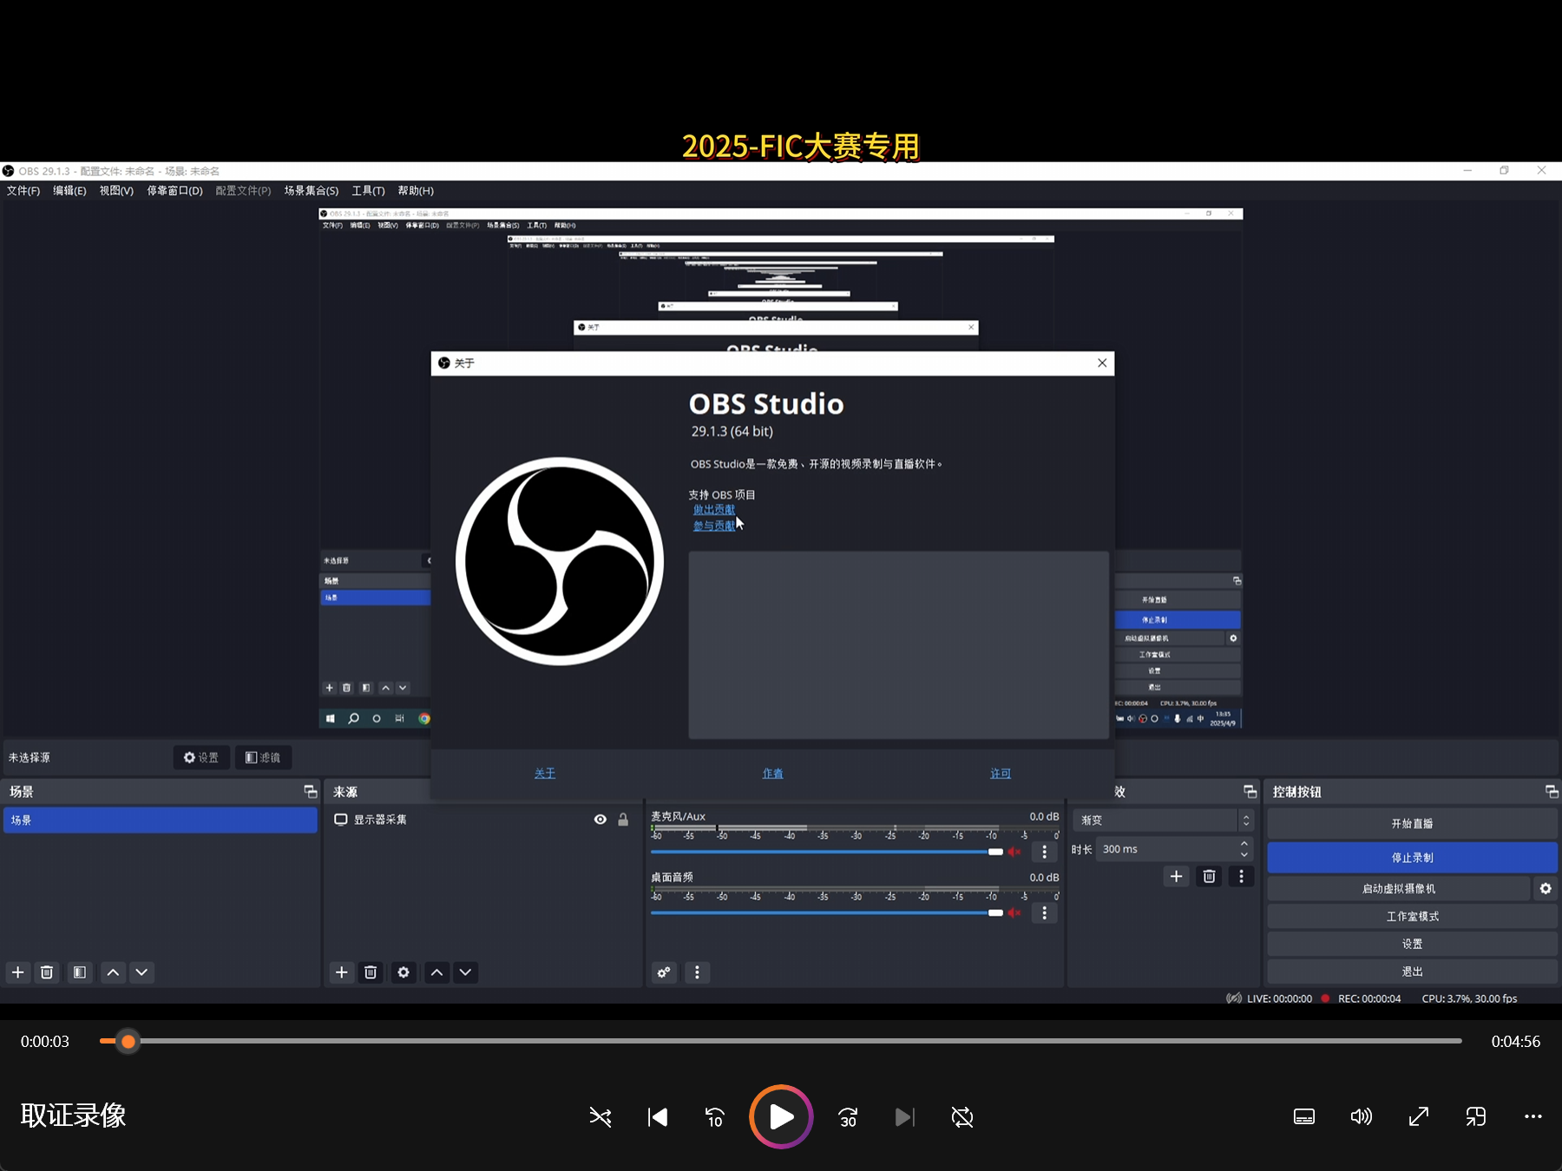This screenshot has height=1171, width=1562.
Task: Add a scene transition with plus icon
Action: (x=1176, y=876)
